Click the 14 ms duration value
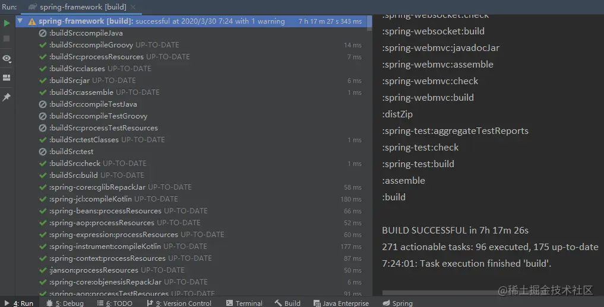The height and width of the screenshot is (307, 604). [353, 45]
